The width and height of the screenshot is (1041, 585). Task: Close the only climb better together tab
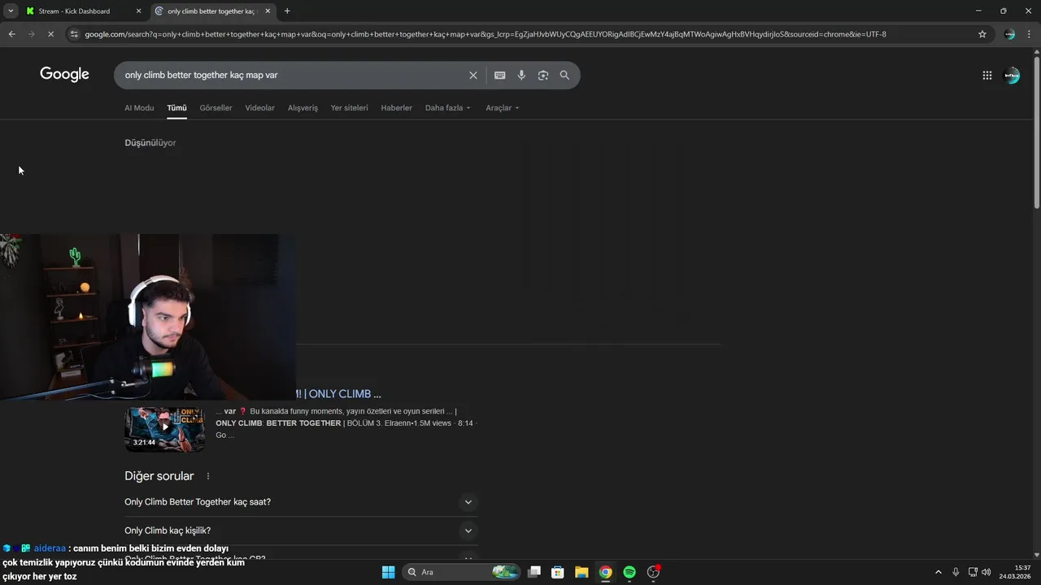(268, 11)
